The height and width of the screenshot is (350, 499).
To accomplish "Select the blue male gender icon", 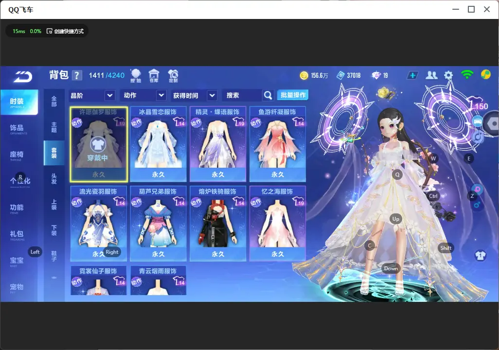I will (477, 205).
